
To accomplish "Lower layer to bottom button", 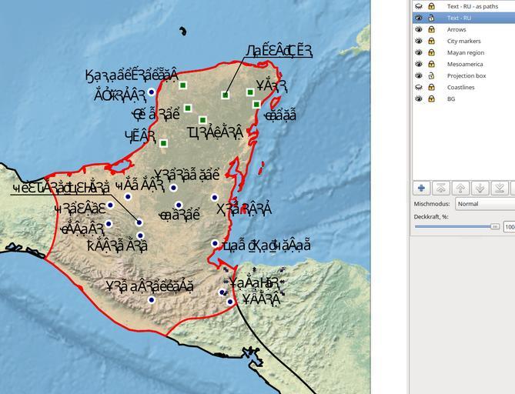I will tap(499, 189).
